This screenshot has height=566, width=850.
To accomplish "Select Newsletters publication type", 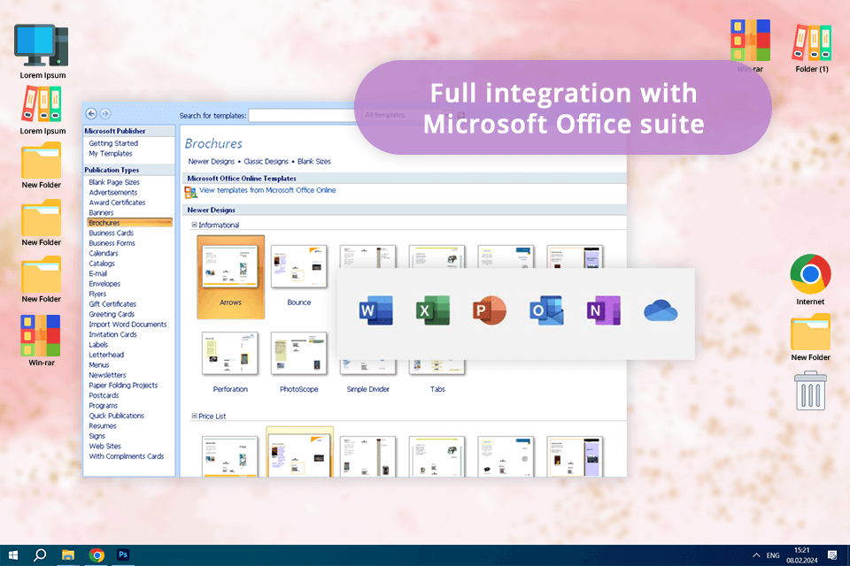I will click(x=107, y=375).
